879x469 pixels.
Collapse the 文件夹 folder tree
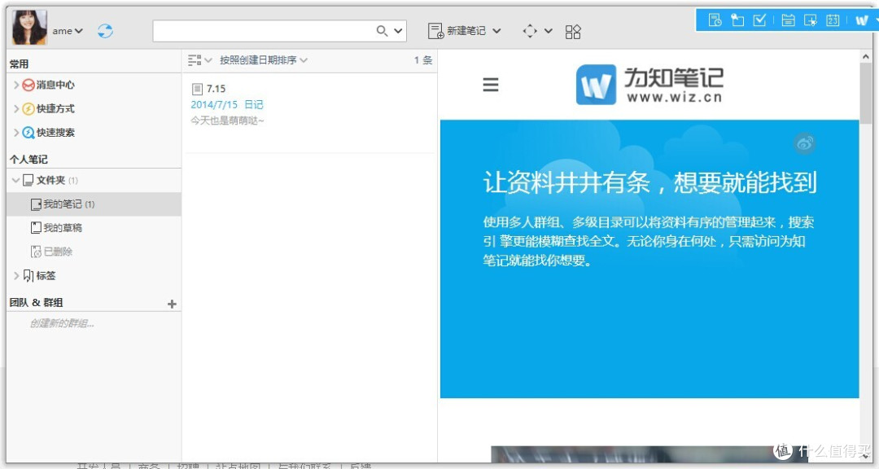coord(15,180)
